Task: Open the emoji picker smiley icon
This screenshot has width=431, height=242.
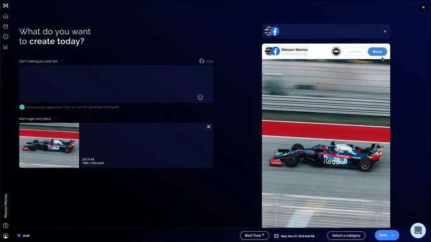Action: (x=200, y=97)
